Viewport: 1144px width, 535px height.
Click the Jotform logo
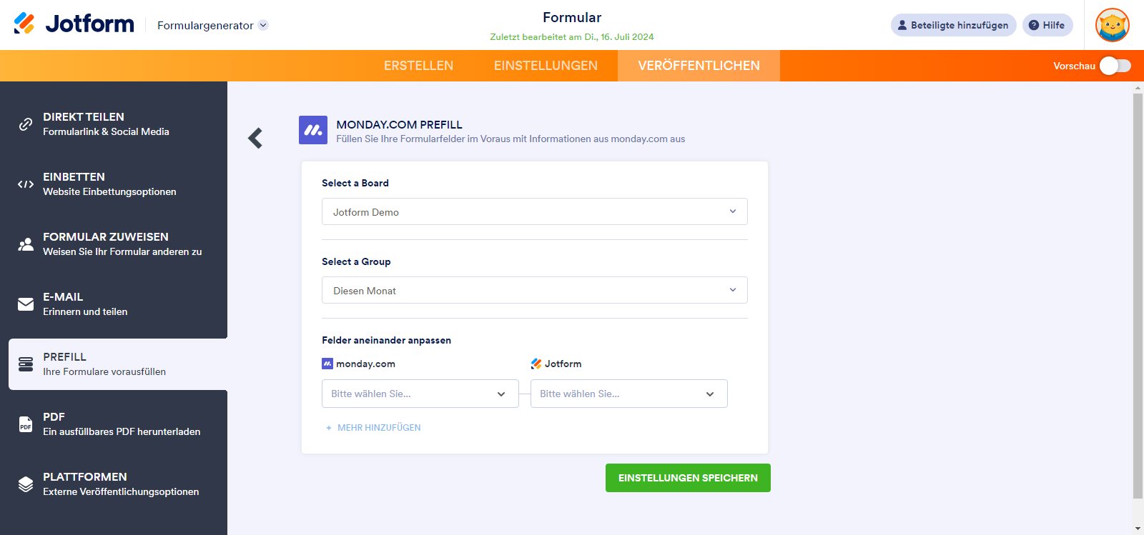point(74,24)
